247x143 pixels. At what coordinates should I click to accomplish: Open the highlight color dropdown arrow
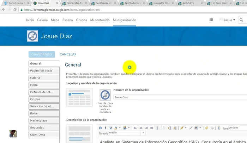[129, 128]
